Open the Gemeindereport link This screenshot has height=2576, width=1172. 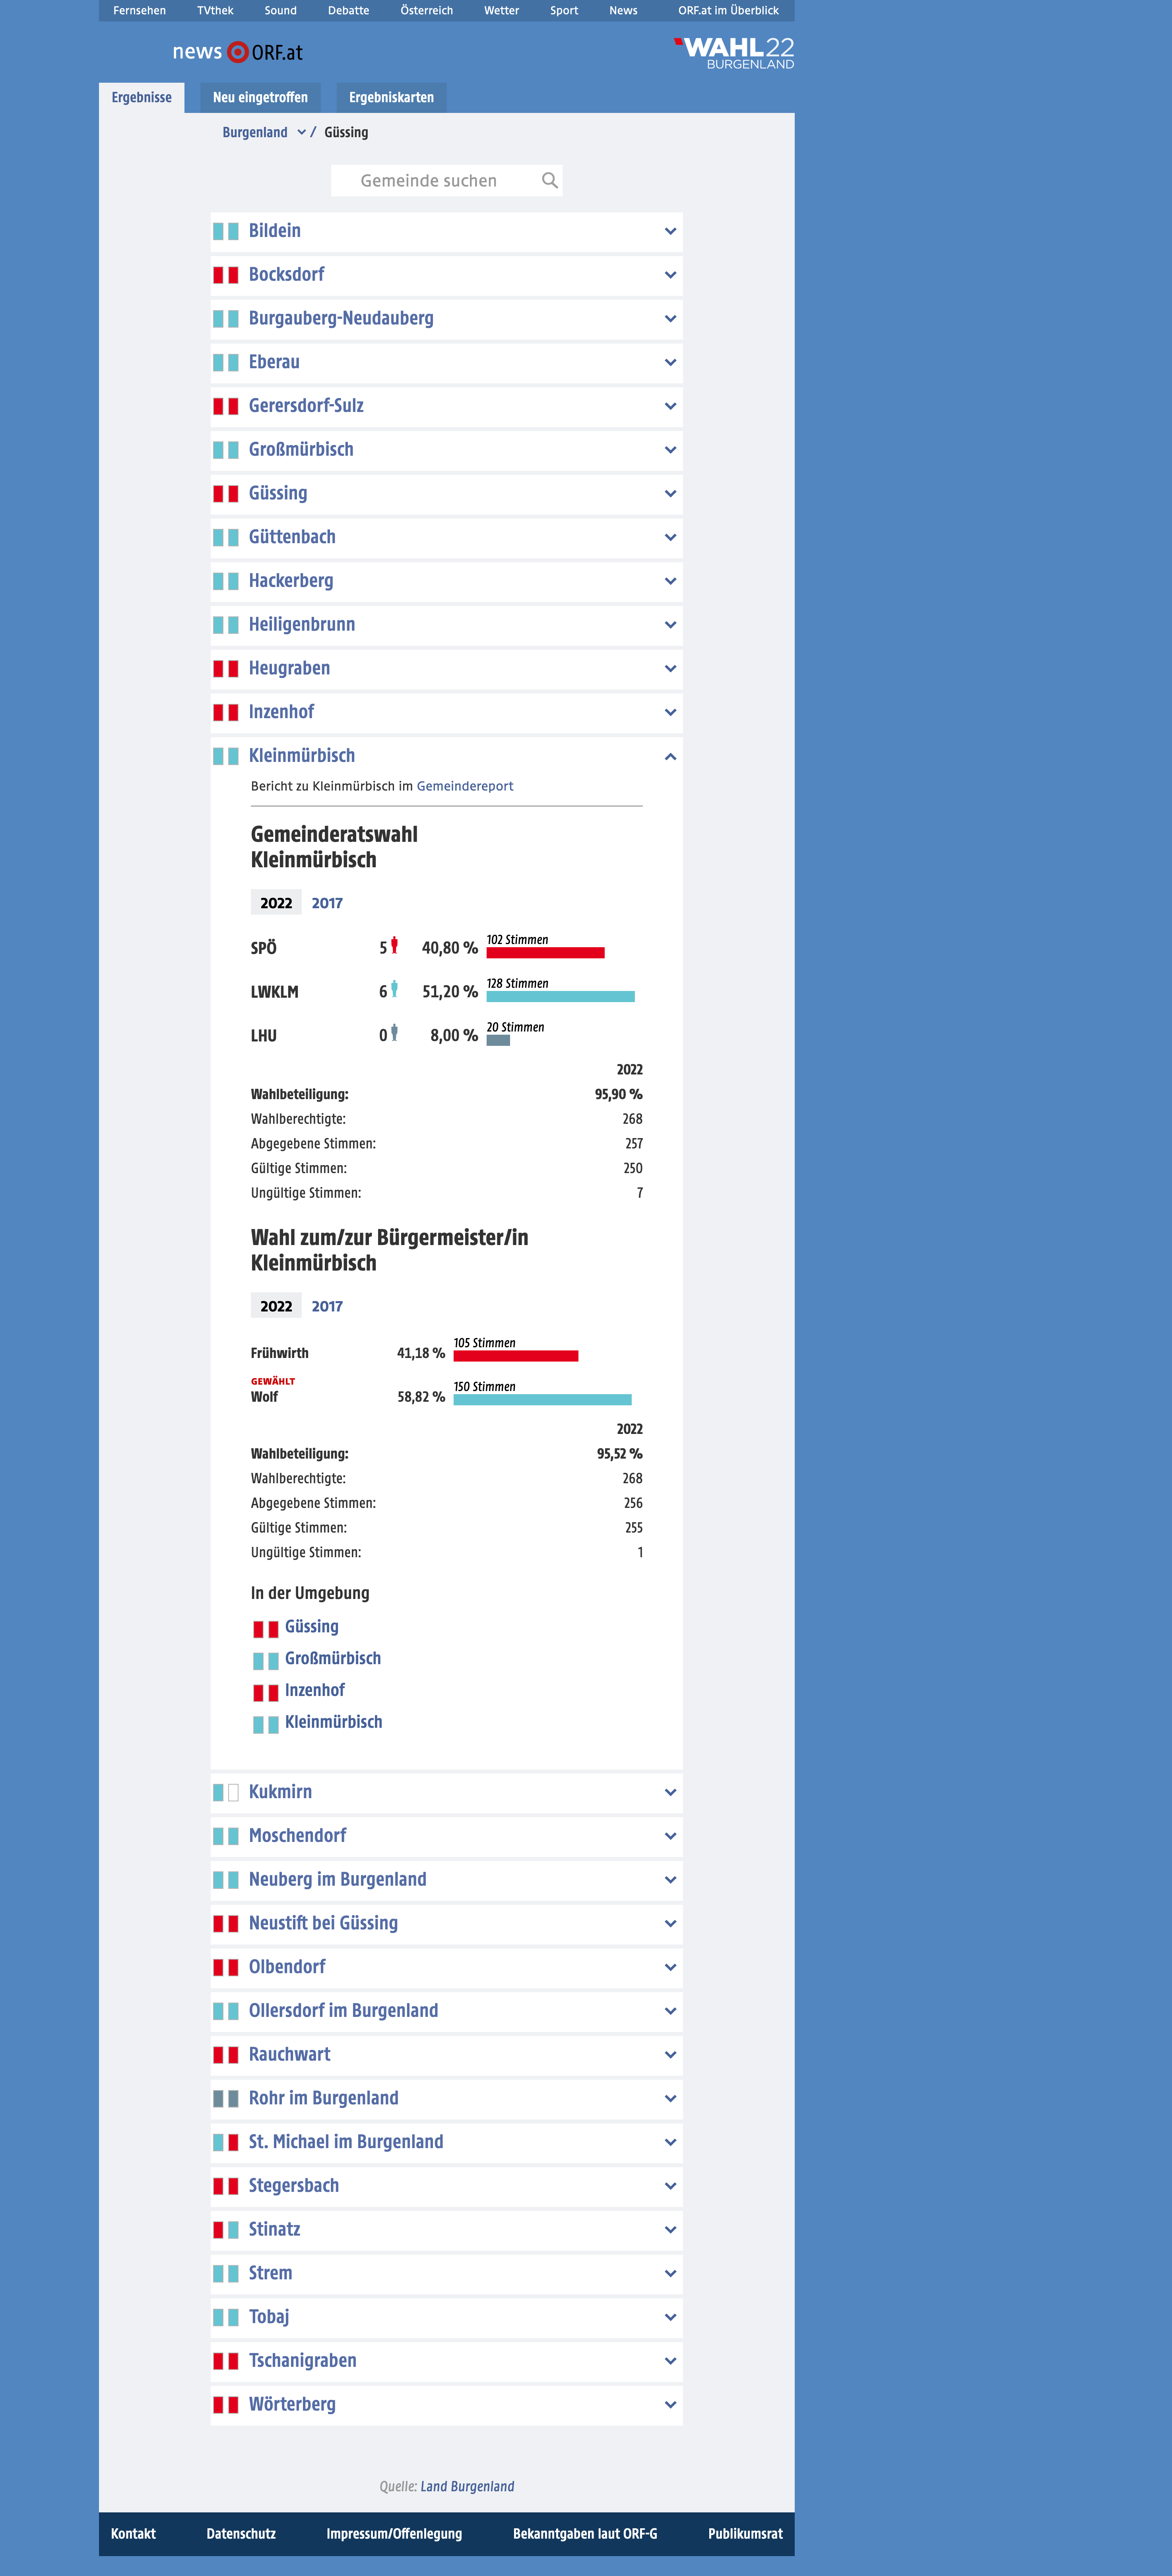coord(465,786)
